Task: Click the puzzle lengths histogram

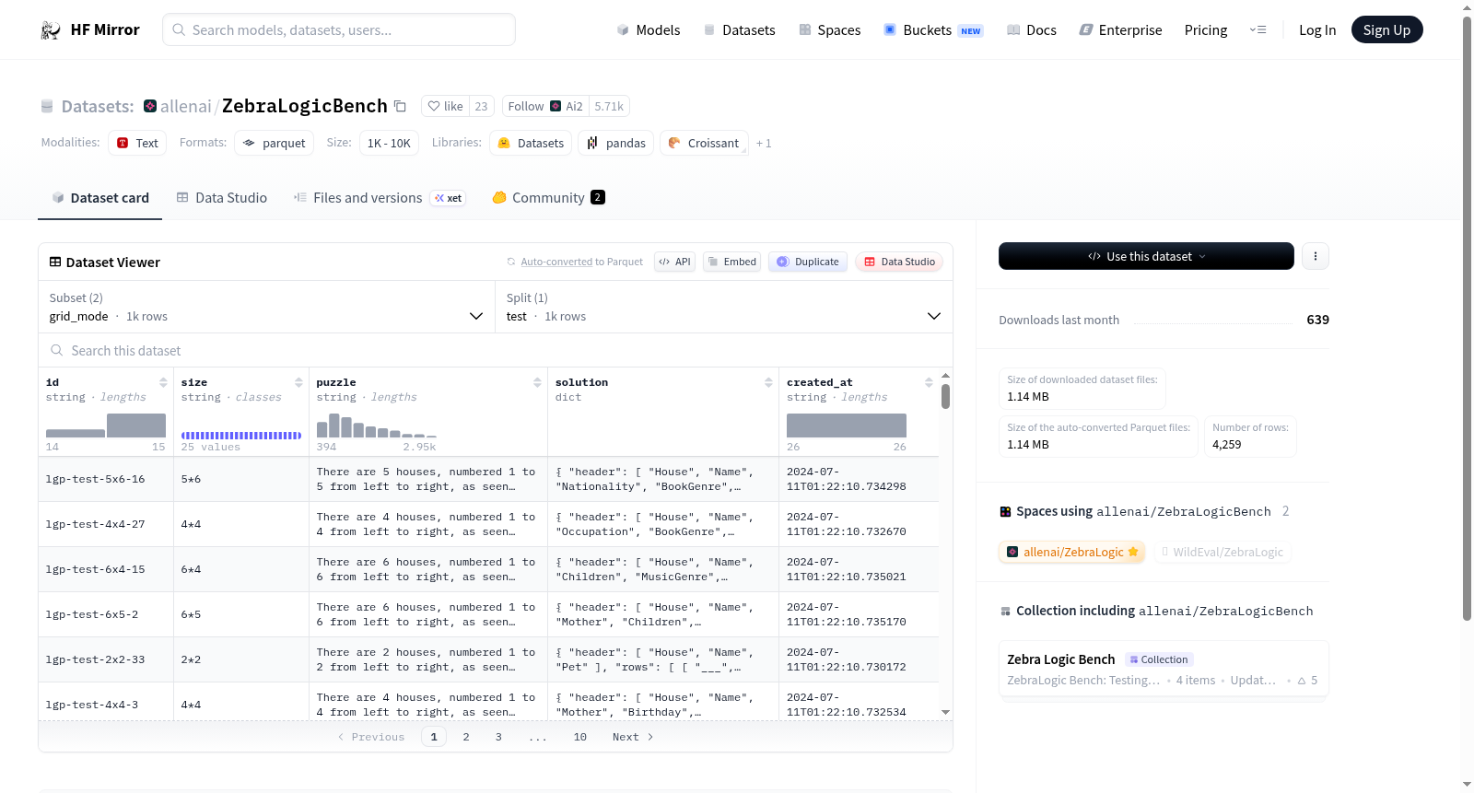Action: [x=377, y=426]
